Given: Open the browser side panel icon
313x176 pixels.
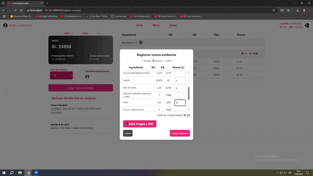Looking at the screenshot, I should point(282,10).
